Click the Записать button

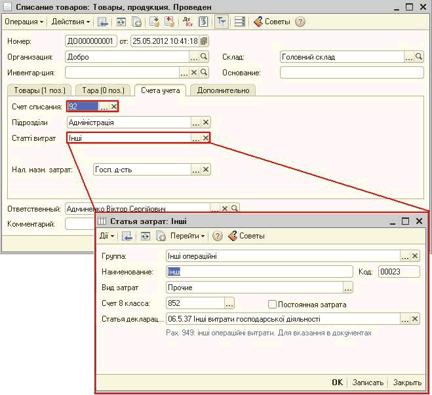(368, 383)
